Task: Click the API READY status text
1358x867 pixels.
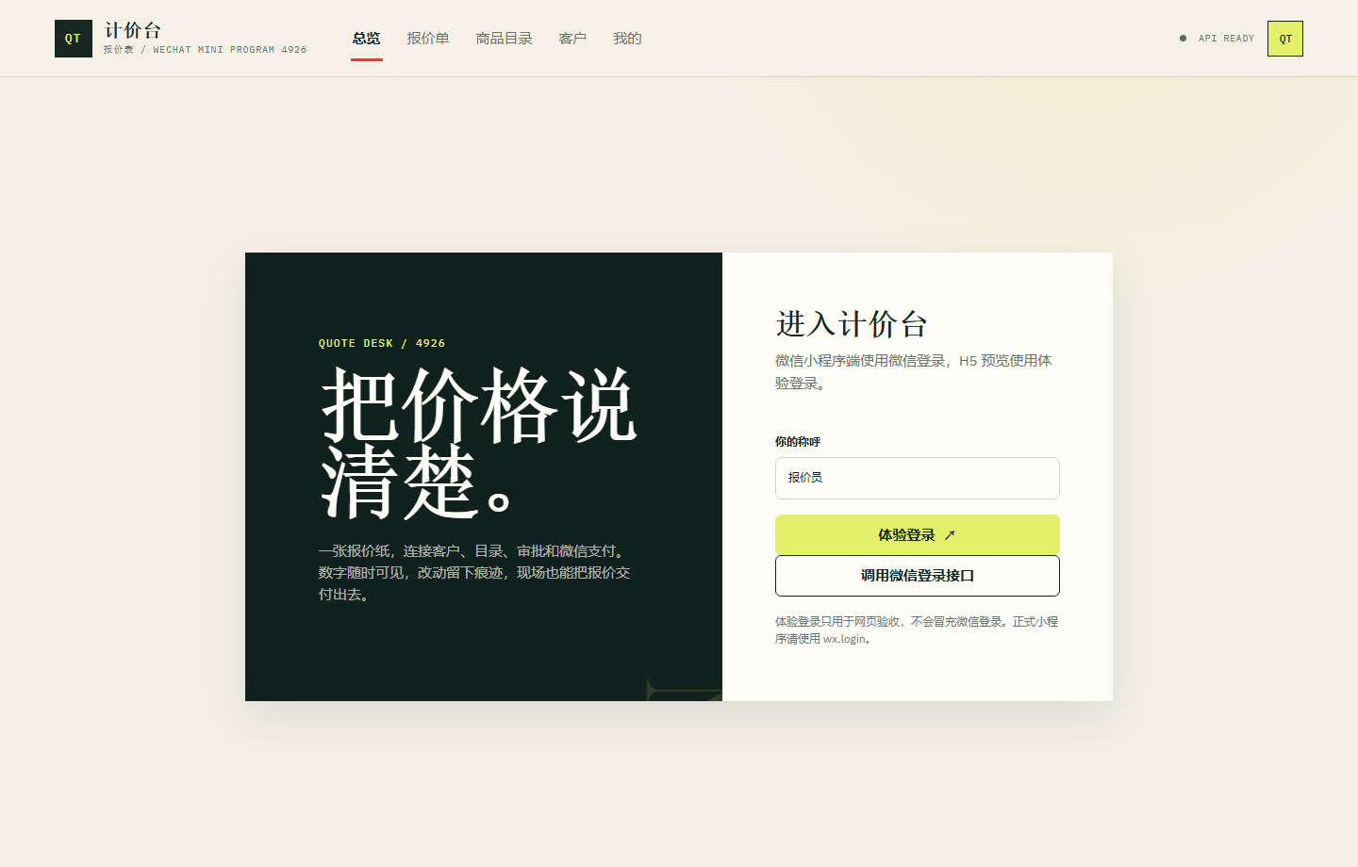Action: click(x=1226, y=39)
